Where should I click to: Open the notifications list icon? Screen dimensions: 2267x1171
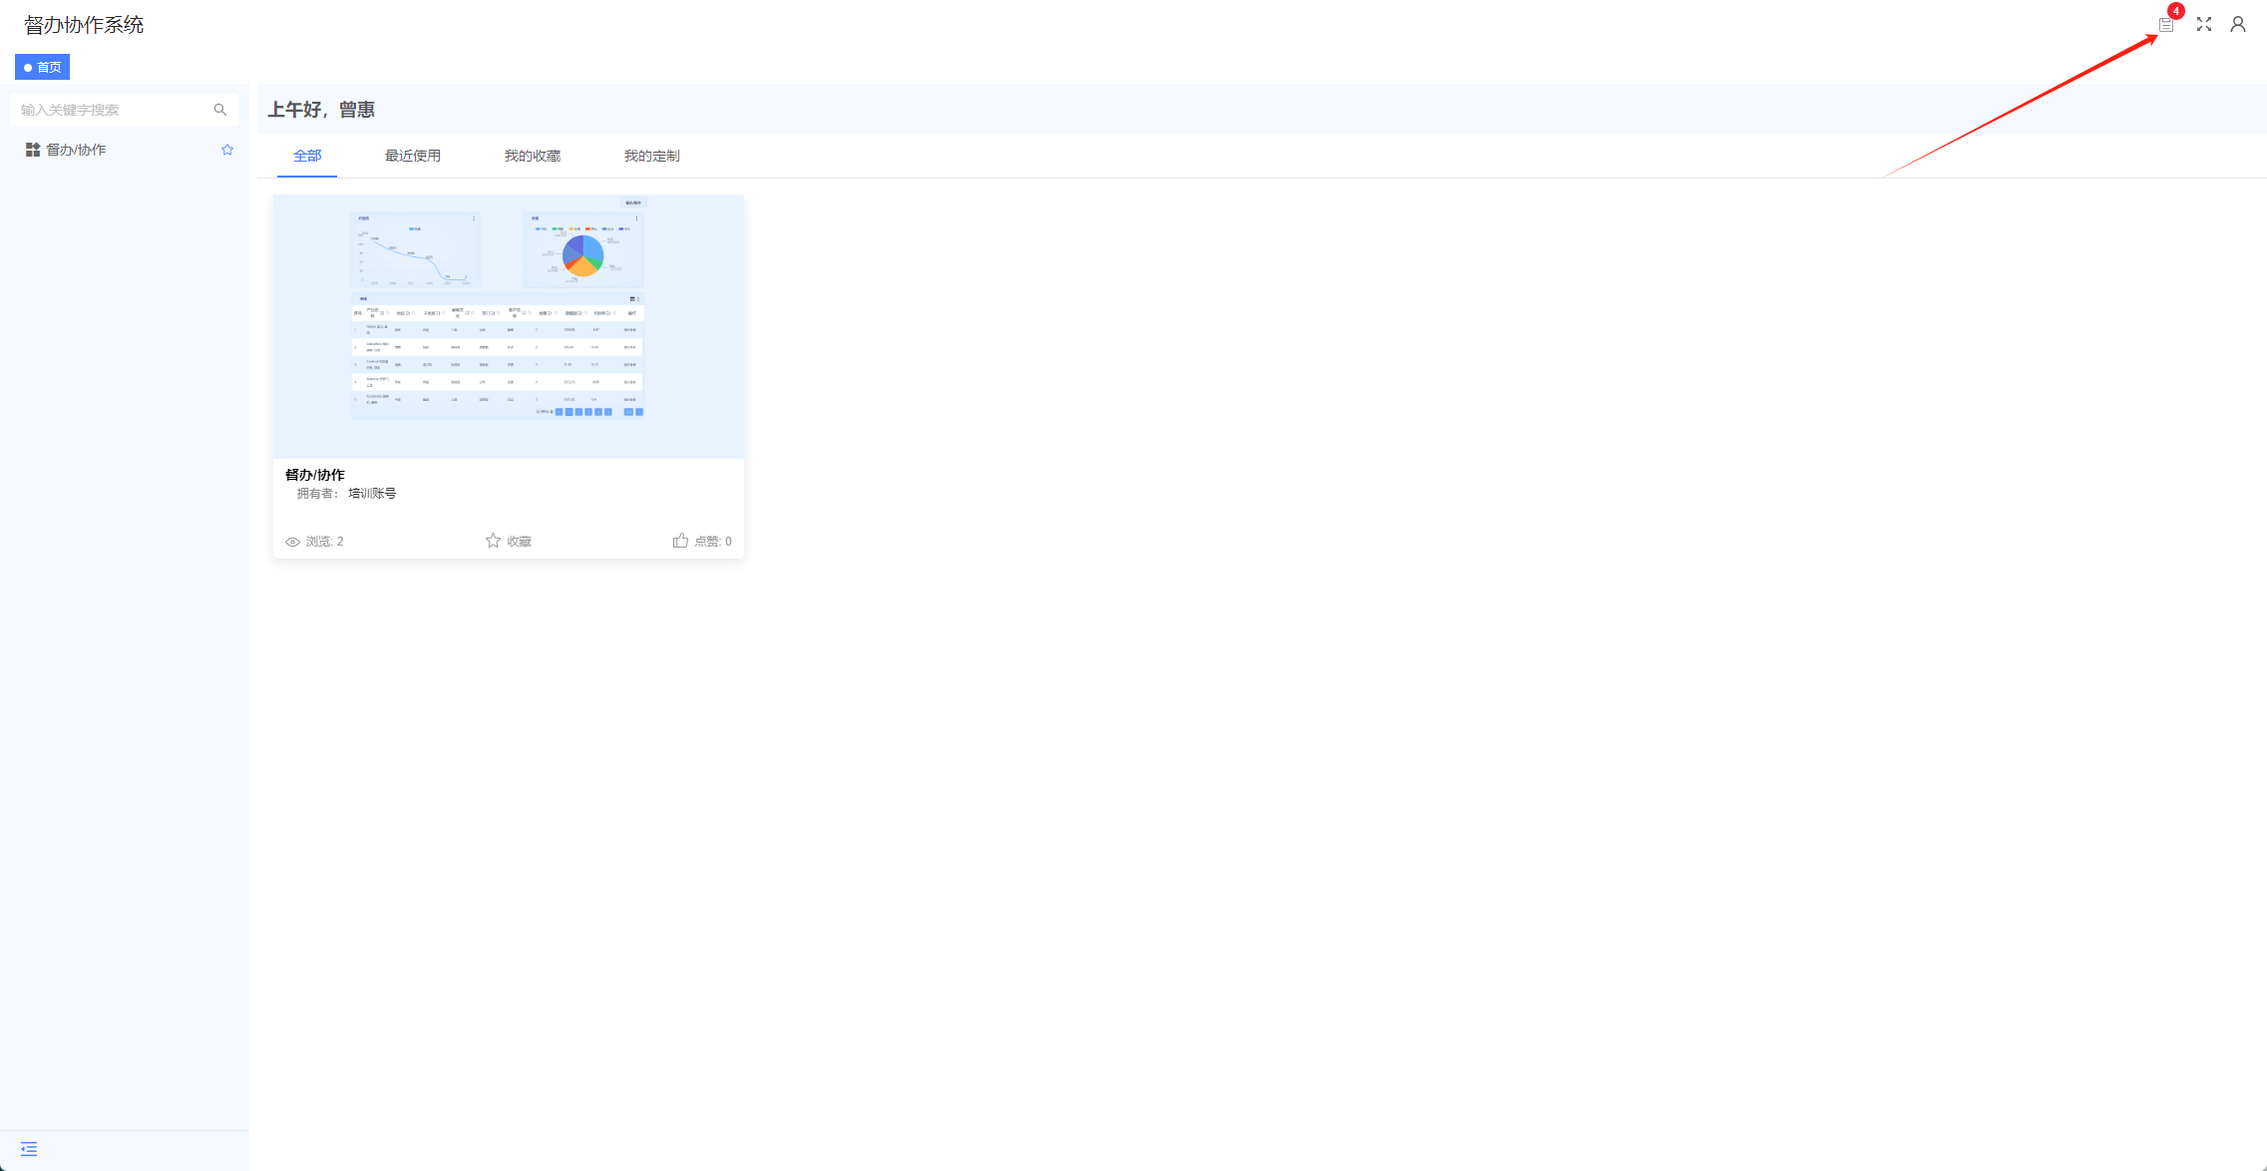2166,25
